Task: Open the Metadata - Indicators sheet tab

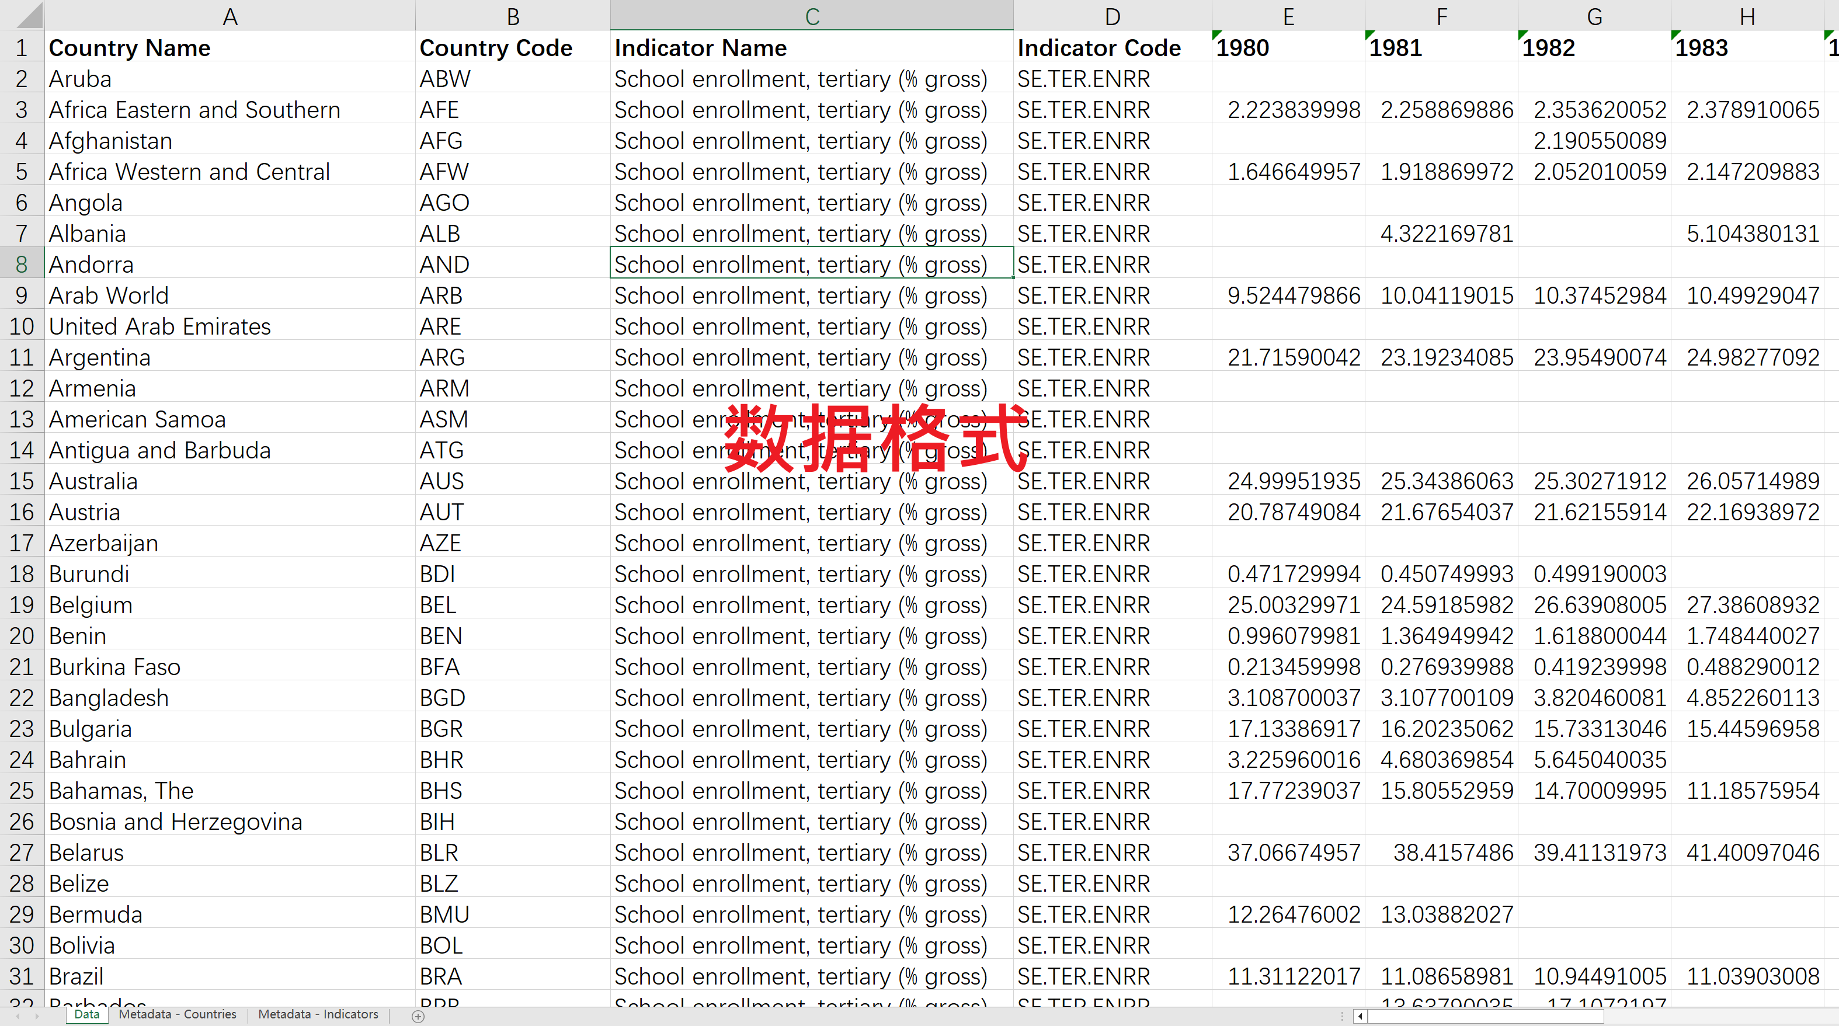Action: 318,1014
